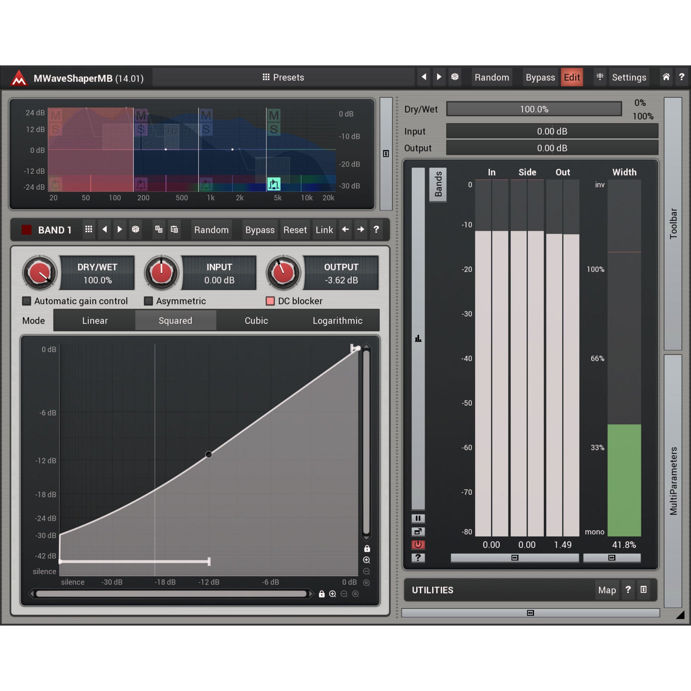
Task: Click the top Random button
Action: [x=492, y=77]
